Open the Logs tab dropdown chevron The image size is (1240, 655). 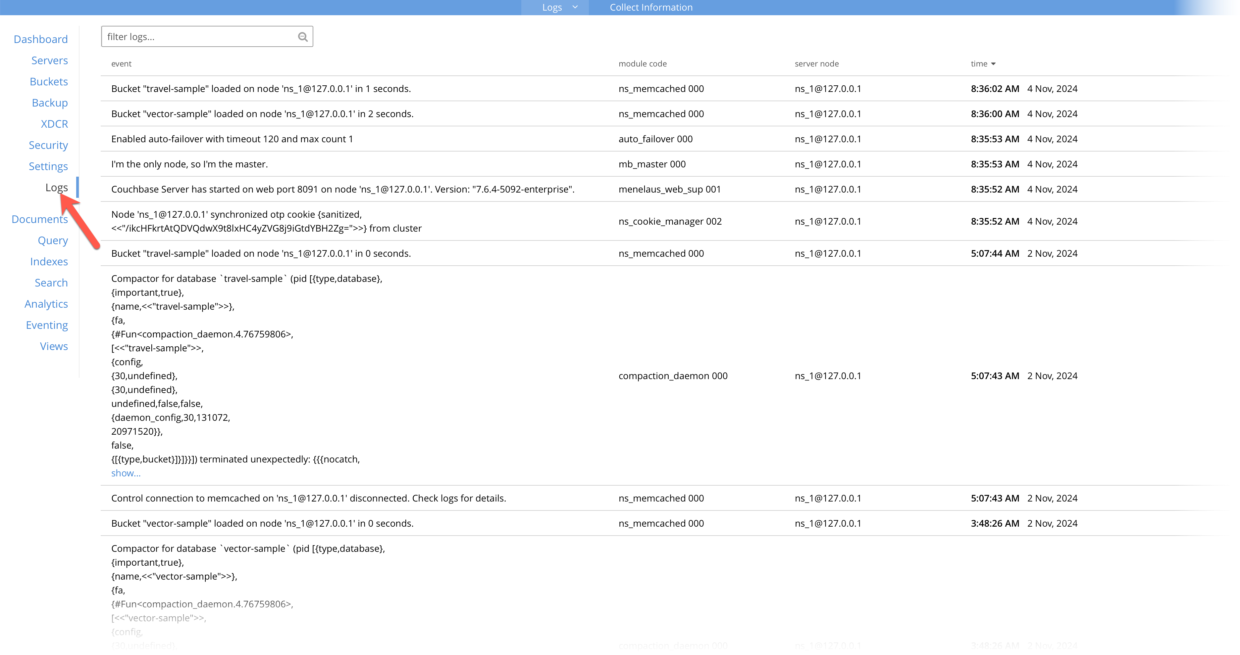coord(575,7)
